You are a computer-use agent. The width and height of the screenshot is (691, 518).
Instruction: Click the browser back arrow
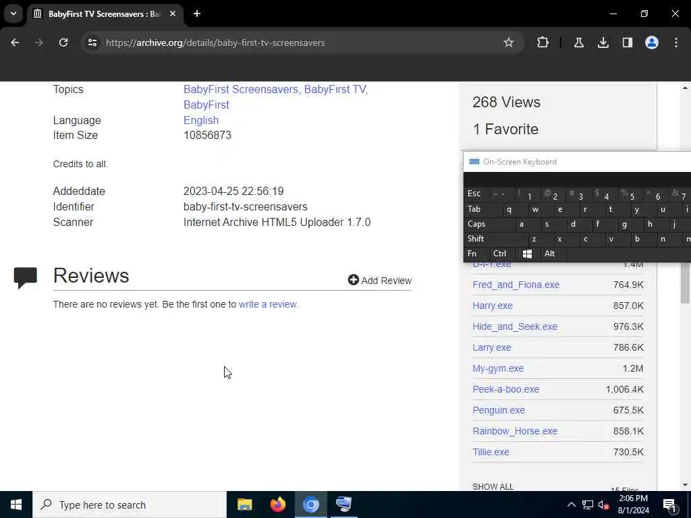pyautogui.click(x=15, y=42)
